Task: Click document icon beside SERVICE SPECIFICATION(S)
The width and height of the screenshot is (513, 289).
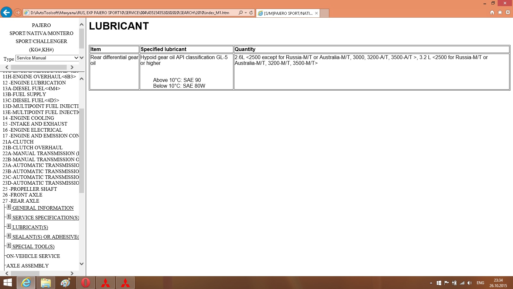Action: (9, 217)
